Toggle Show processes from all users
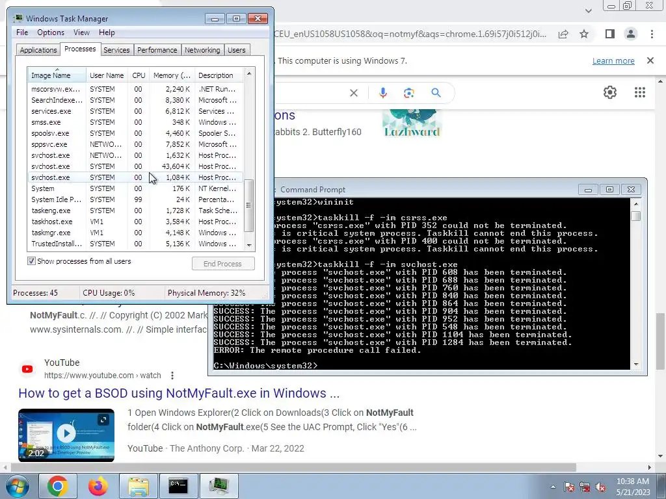Screen dimensions: 666x499 31,261
